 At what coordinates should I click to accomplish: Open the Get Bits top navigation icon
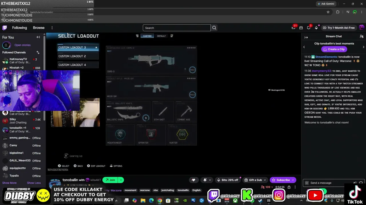coord(316,28)
